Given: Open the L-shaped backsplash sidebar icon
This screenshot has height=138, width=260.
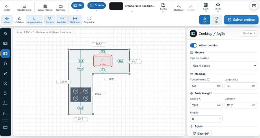Looking at the screenshot, I should (x=5, y=103).
